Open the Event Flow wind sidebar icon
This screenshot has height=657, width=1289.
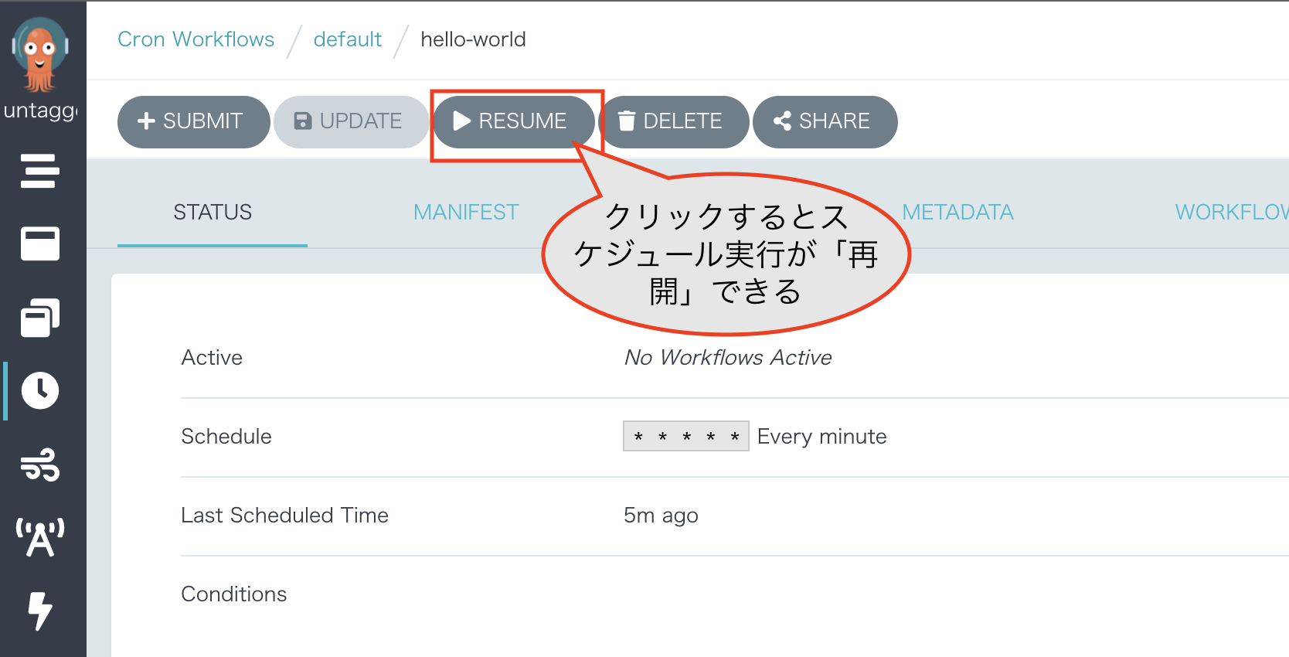40,465
